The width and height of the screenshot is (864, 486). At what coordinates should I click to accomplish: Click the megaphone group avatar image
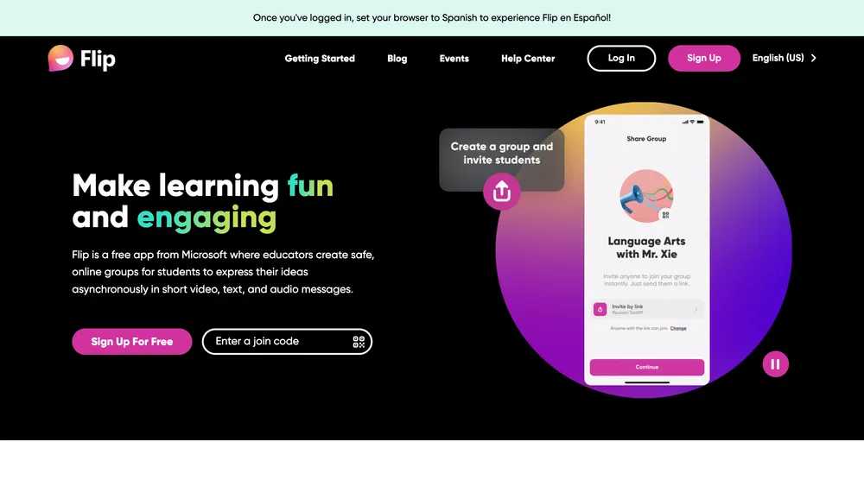(646, 196)
